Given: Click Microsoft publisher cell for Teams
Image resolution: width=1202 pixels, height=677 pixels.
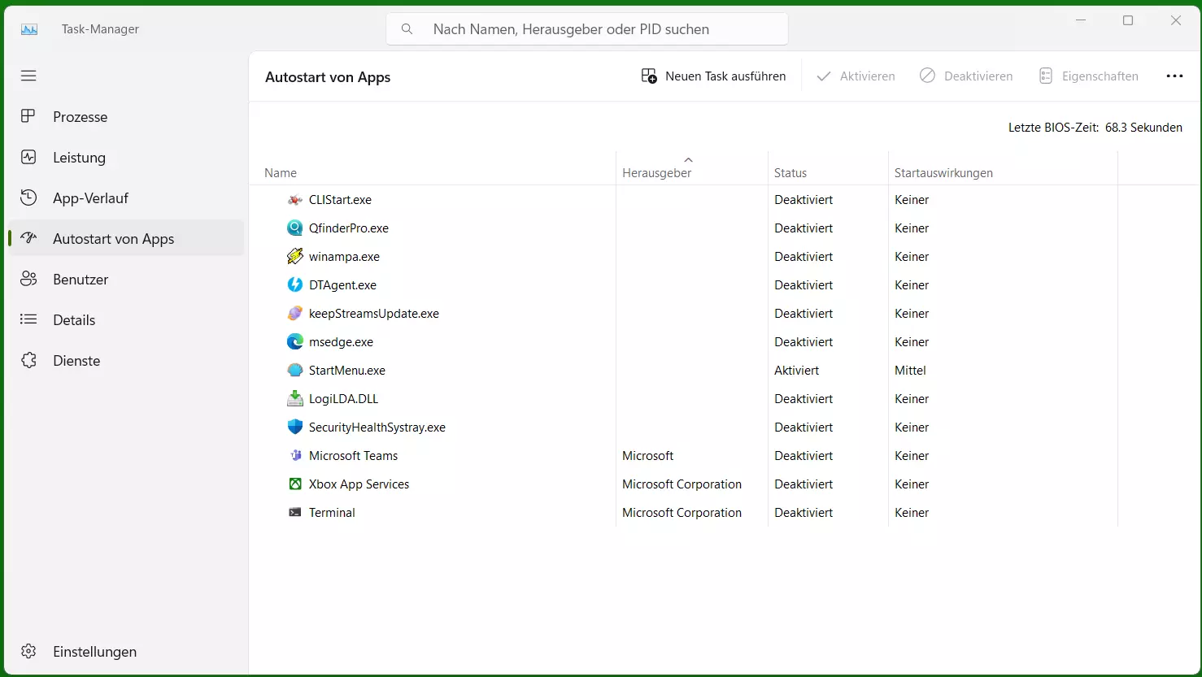Looking at the screenshot, I should pyautogui.click(x=647, y=455).
